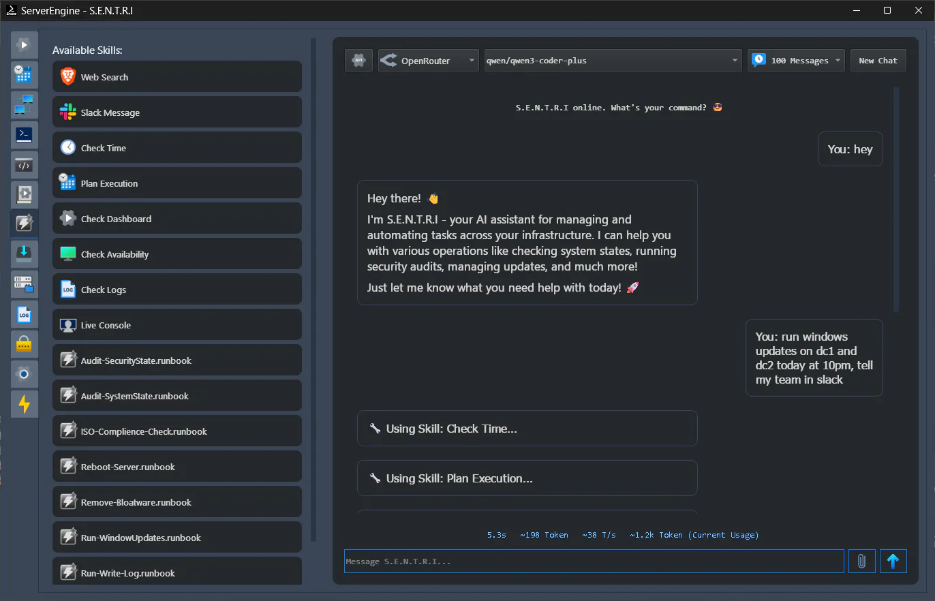Open the 100 Messages dropdown

click(x=795, y=60)
